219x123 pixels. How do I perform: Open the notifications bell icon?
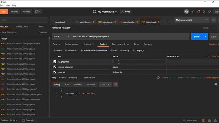204,12
